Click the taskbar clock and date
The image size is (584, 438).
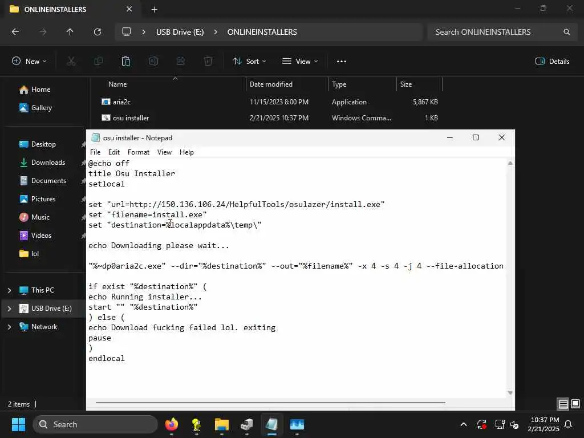point(544,424)
